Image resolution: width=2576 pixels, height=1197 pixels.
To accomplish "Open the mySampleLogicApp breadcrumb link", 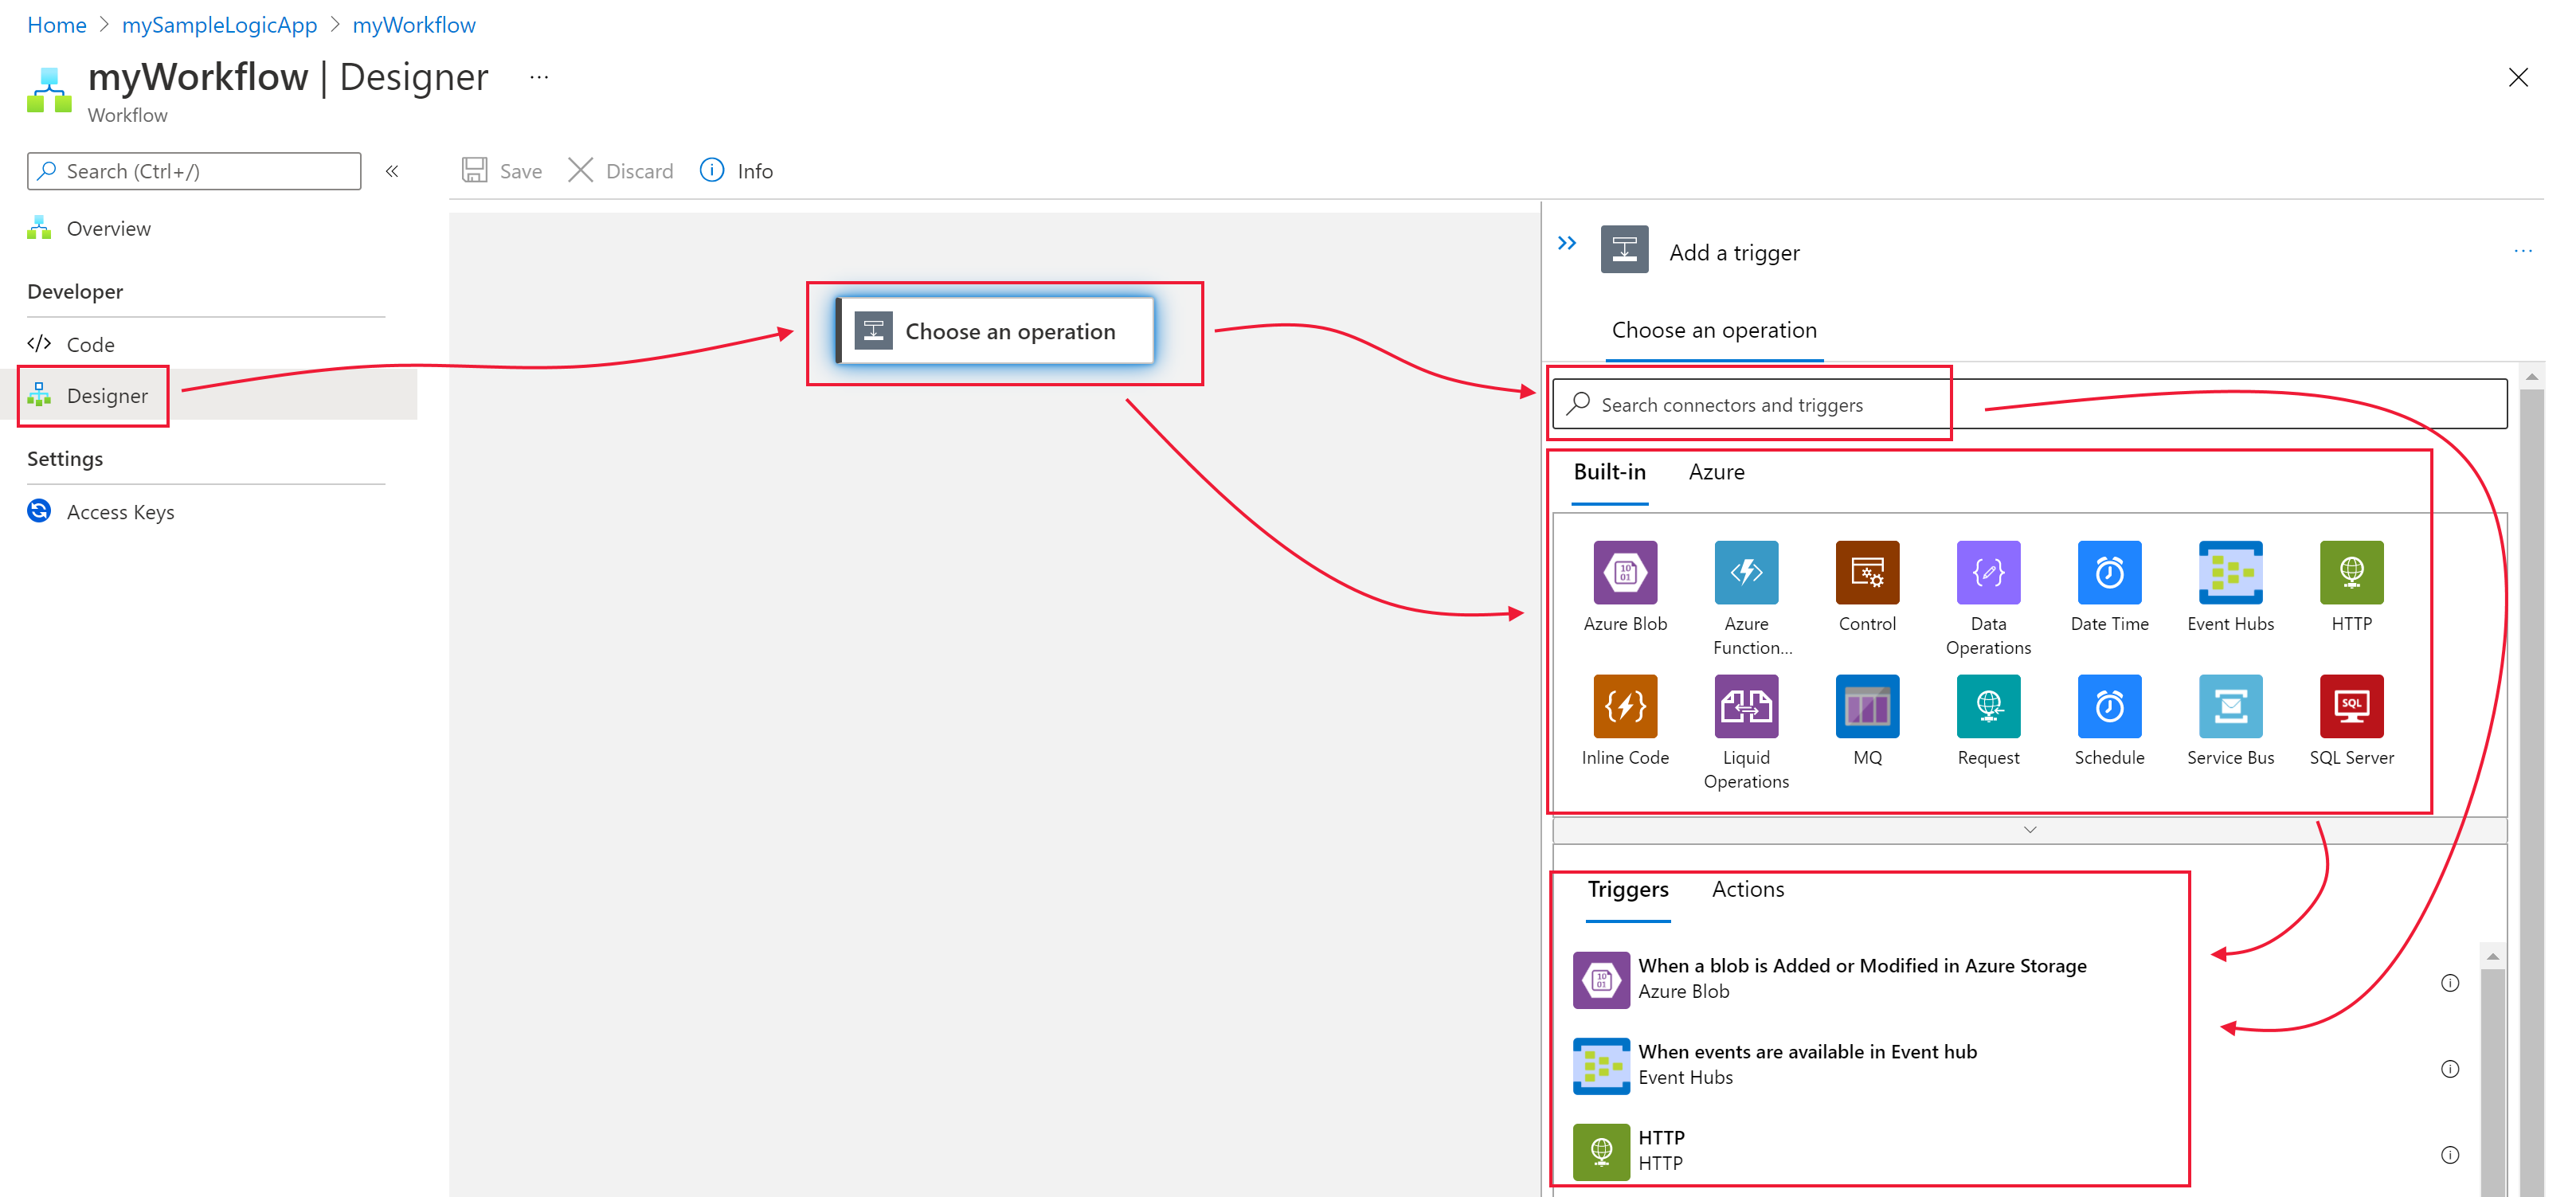I will pos(219,25).
